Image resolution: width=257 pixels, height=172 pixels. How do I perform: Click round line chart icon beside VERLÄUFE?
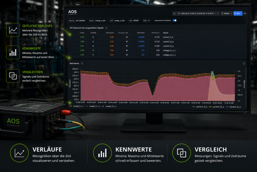pyautogui.click(x=19, y=153)
